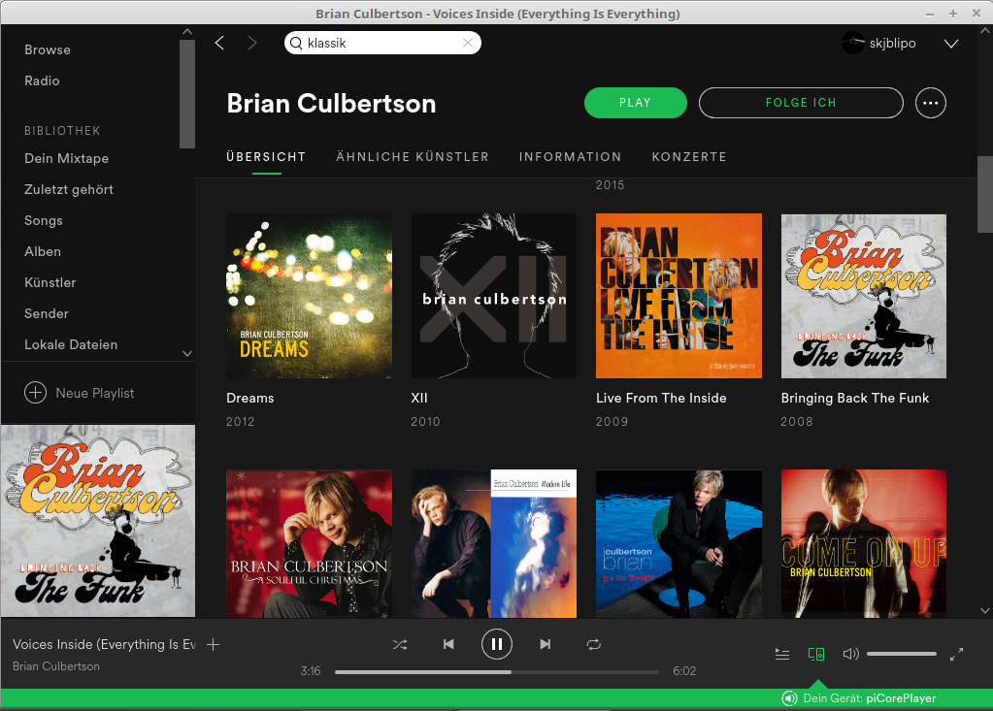Screen dimensions: 993x711
Task: Open the now-playing Voices Inside track title
Action: tap(105, 645)
